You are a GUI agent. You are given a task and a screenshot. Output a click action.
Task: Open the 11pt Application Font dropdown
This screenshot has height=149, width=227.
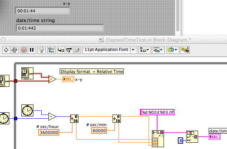click(x=110, y=50)
